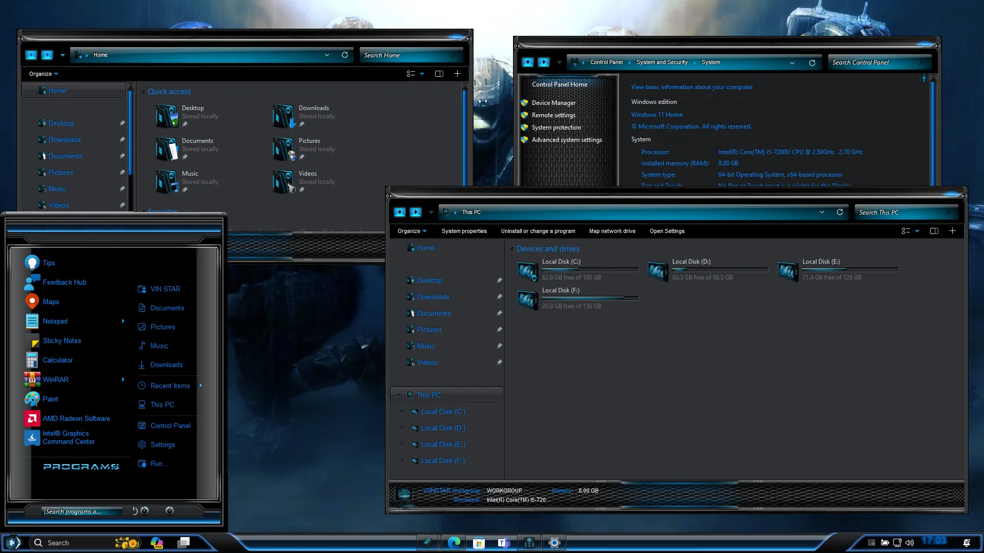Open Device Manager in Control Panel sidebar
This screenshot has width=984, height=553.
pos(553,102)
